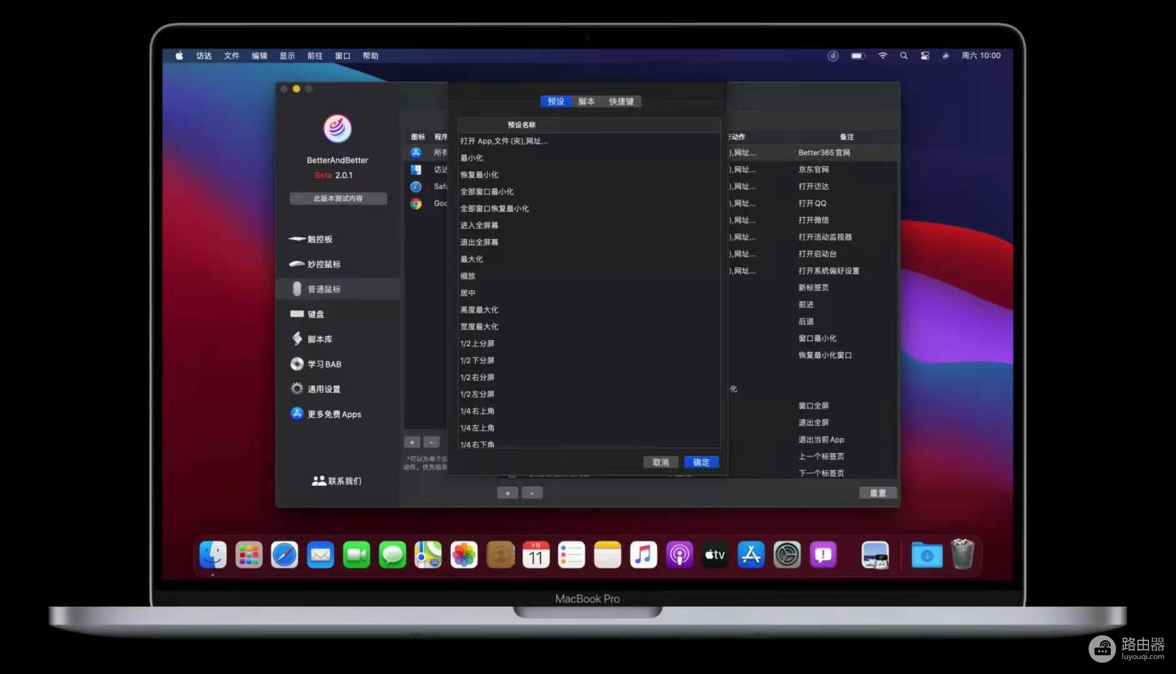Image resolution: width=1176 pixels, height=674 pixels.
Task: Switch to the 预设 tab
Action: pyautogui.click(x=556, y=101)
